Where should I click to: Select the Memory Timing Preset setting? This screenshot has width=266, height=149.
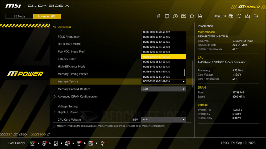[x=73, y=74]
